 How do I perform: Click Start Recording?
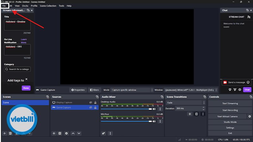coord(230,110)
